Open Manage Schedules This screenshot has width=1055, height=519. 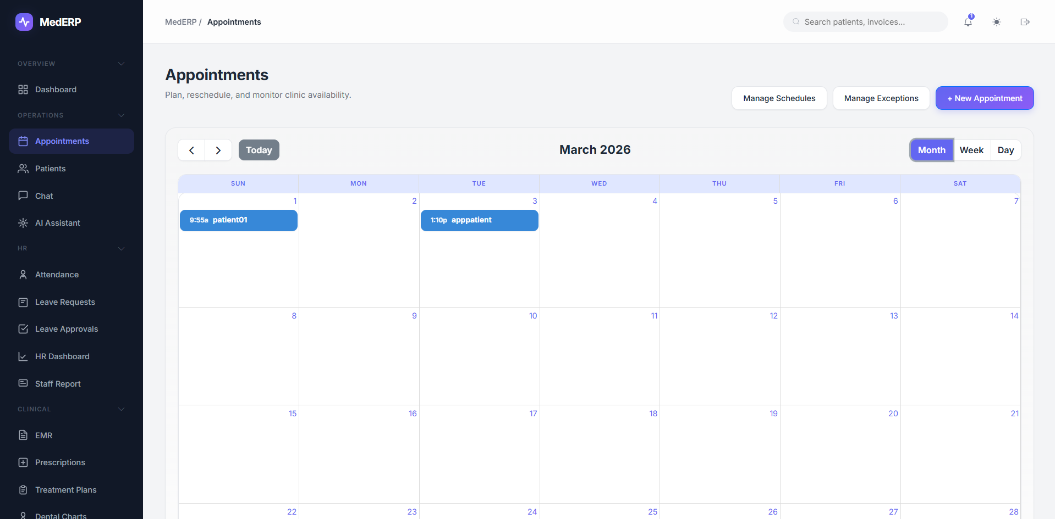[x=779, y=98]
